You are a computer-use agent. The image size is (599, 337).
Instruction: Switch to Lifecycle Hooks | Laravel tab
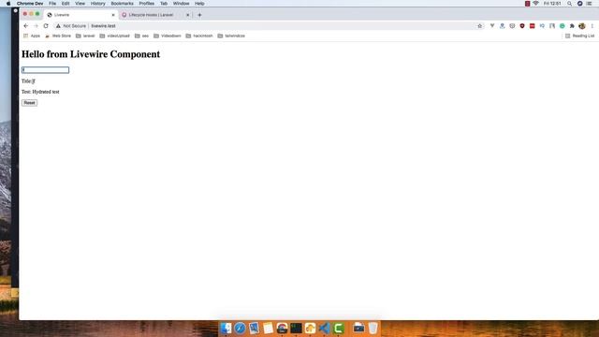(154, 15)
